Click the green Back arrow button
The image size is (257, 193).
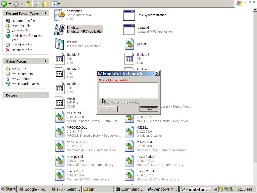coord(4,4)
